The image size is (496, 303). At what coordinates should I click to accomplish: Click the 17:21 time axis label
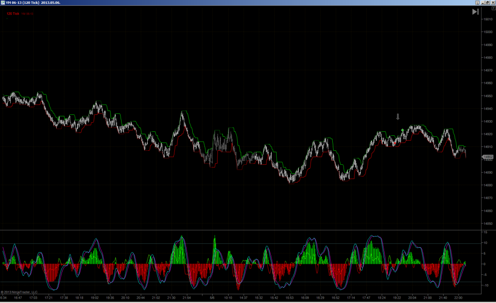[48, 298]
